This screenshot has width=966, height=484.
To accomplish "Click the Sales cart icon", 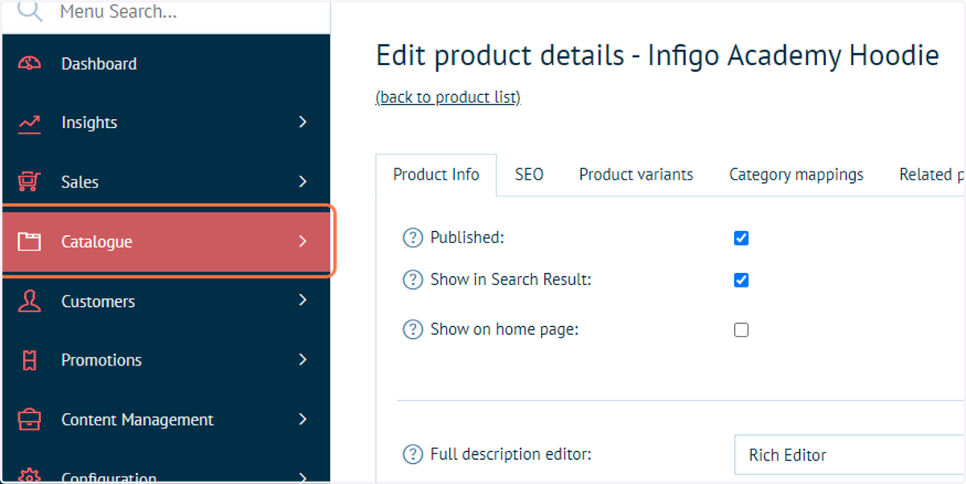I will (30, 182).
